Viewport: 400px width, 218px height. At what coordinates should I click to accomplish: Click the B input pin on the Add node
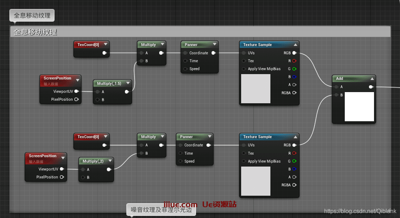pos(336,95)
